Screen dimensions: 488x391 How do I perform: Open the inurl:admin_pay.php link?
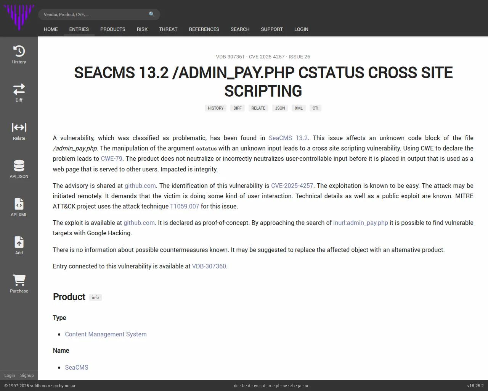[x=361, y=223]
